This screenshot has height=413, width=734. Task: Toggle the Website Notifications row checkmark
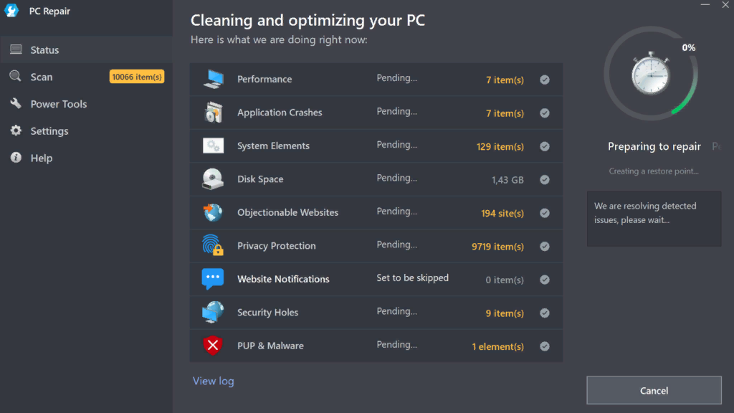(545, 280)
